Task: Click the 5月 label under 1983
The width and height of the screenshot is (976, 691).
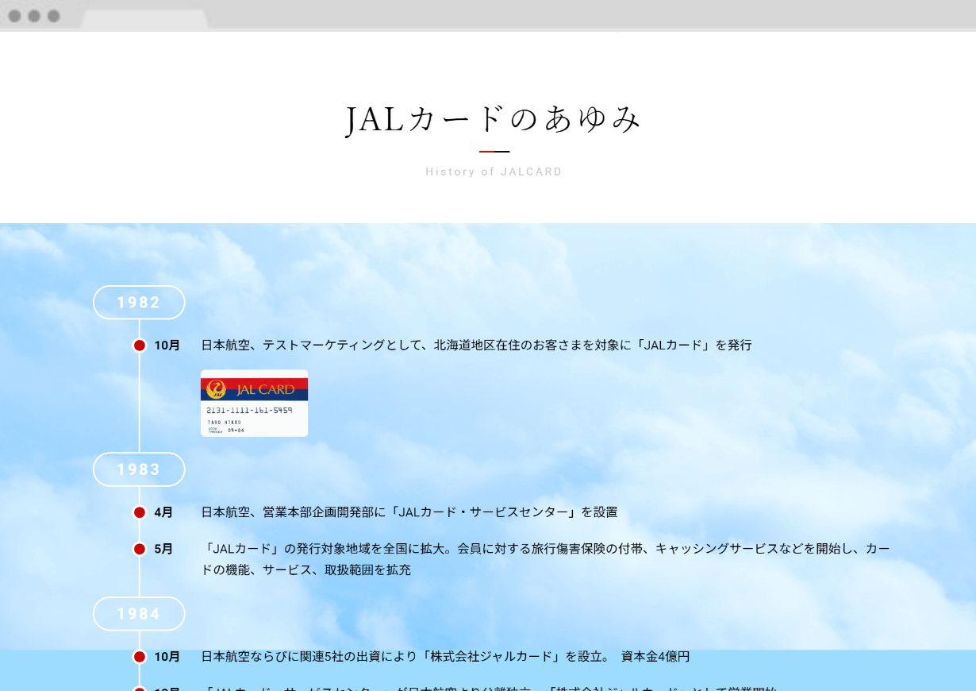Action: pyautogui.click(x=163, y=549)
